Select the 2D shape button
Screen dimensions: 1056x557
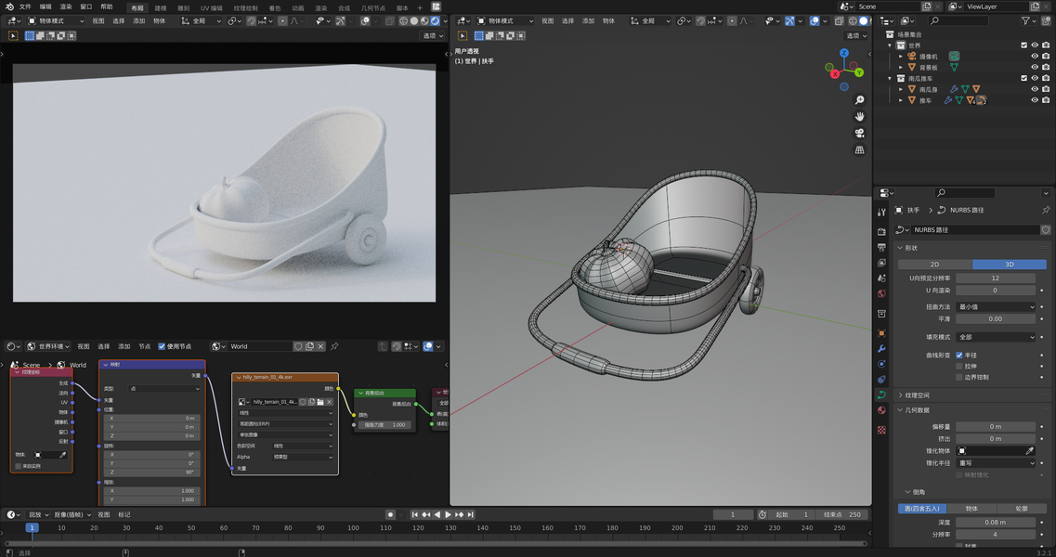(934, 265)
